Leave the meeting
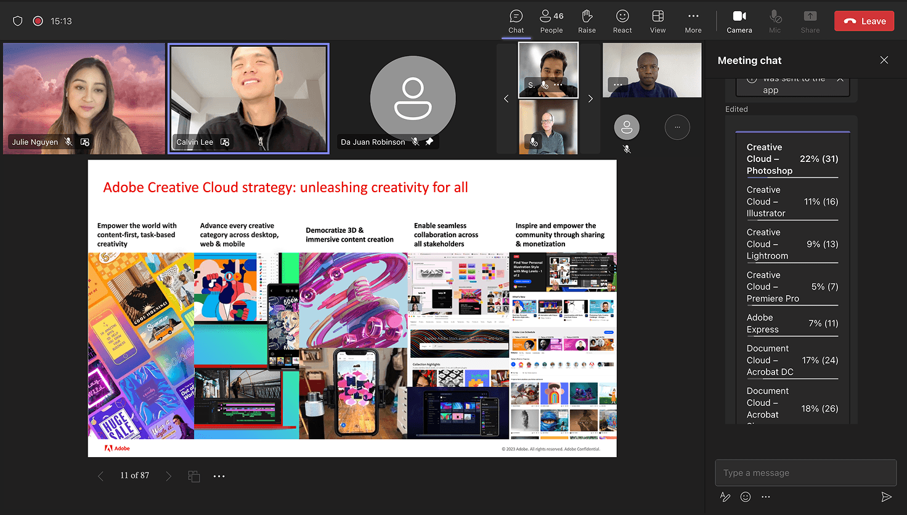The height and width of the screenshot is (515, 907). pyautogui.click(x=864, y=21)
